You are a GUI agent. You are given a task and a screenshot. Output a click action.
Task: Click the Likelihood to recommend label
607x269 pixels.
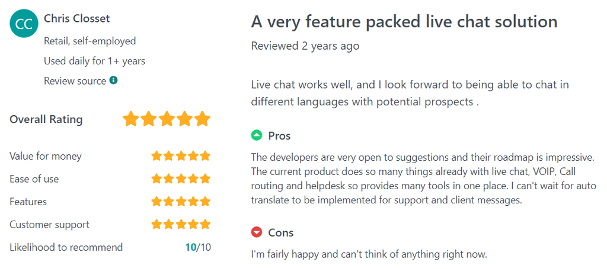click(x=66, y=247)
